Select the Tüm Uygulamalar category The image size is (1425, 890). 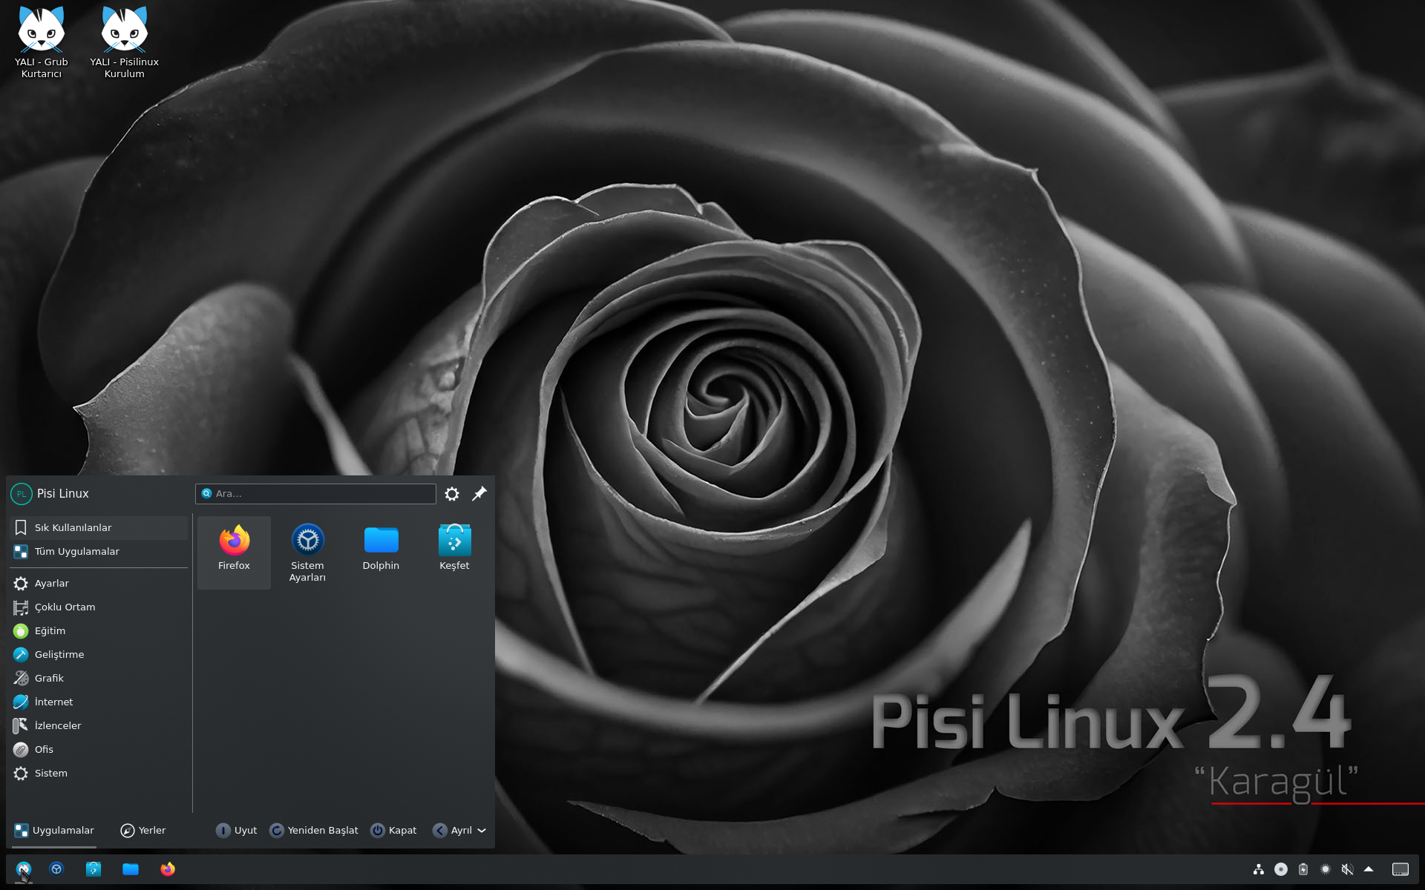(x=99, y=551)
